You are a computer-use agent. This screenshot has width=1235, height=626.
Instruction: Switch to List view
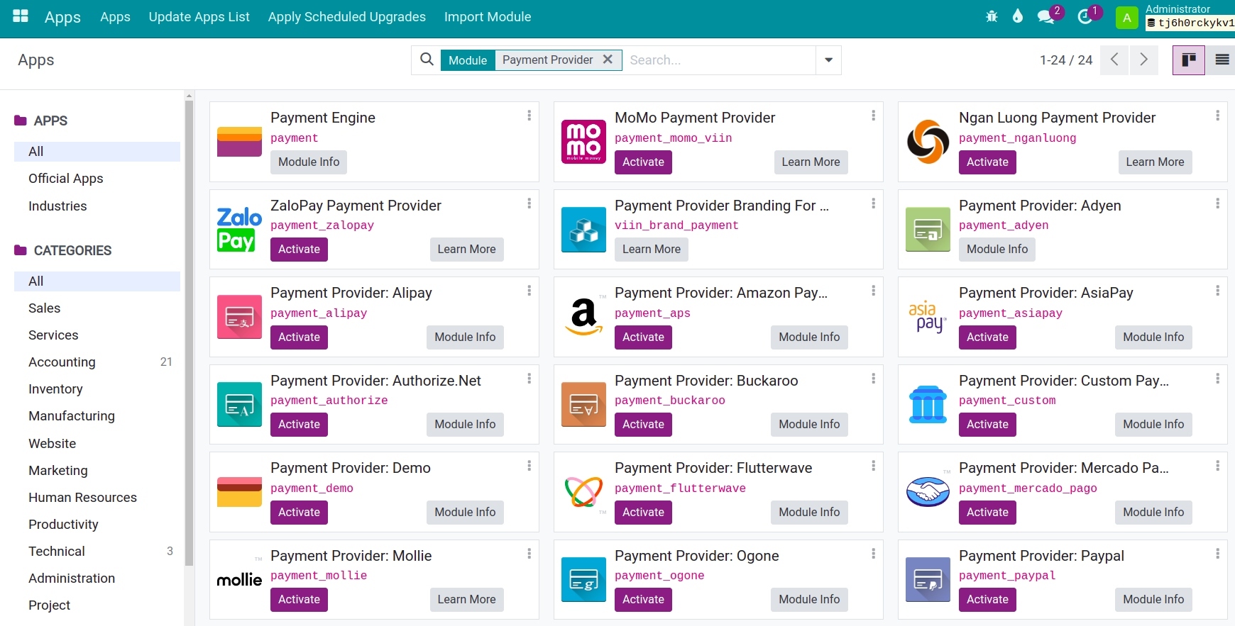pyautogui.click(x=1222, y=60)
